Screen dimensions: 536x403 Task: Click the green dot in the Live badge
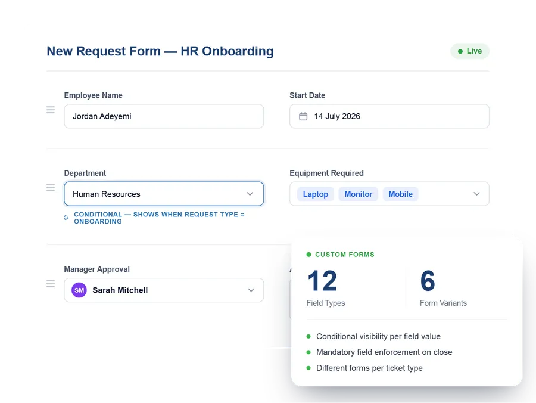point(460,51)
